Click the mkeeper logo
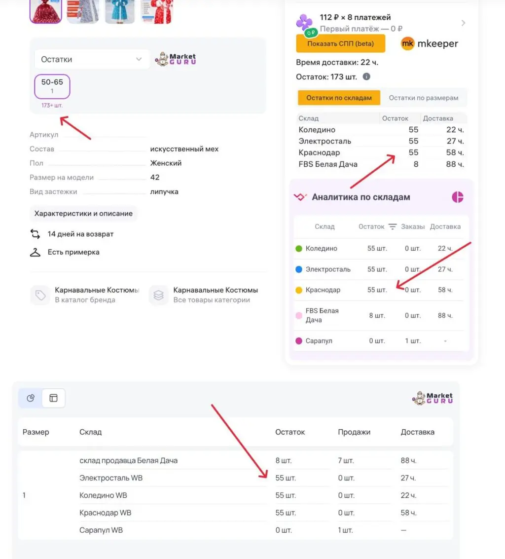 click(430, 43)
